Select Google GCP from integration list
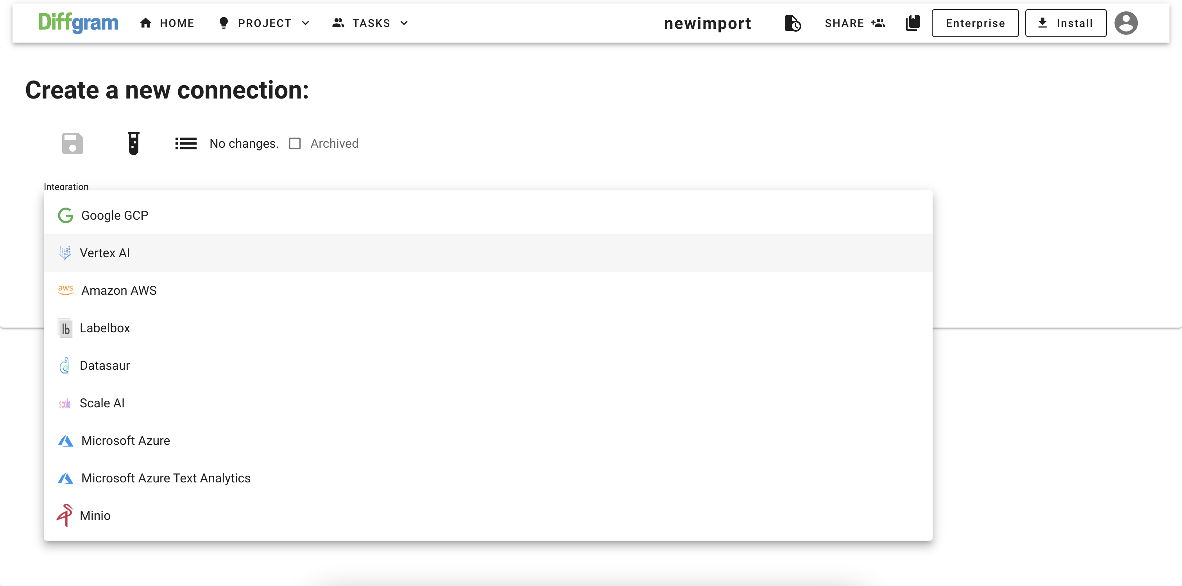 coord(115,215)
